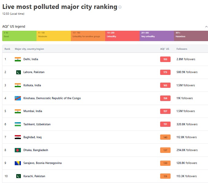Image resolution: width=208 pixels, height=183 pixels.
Task: Open Mumbai, India city page
Action: tap(33, 111)
